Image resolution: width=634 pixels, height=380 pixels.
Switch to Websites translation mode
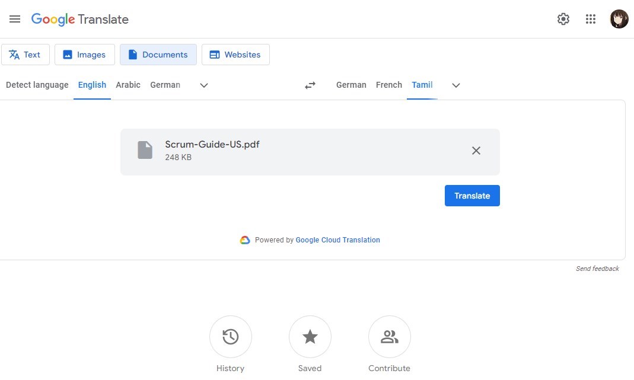[x=235, y=55]
